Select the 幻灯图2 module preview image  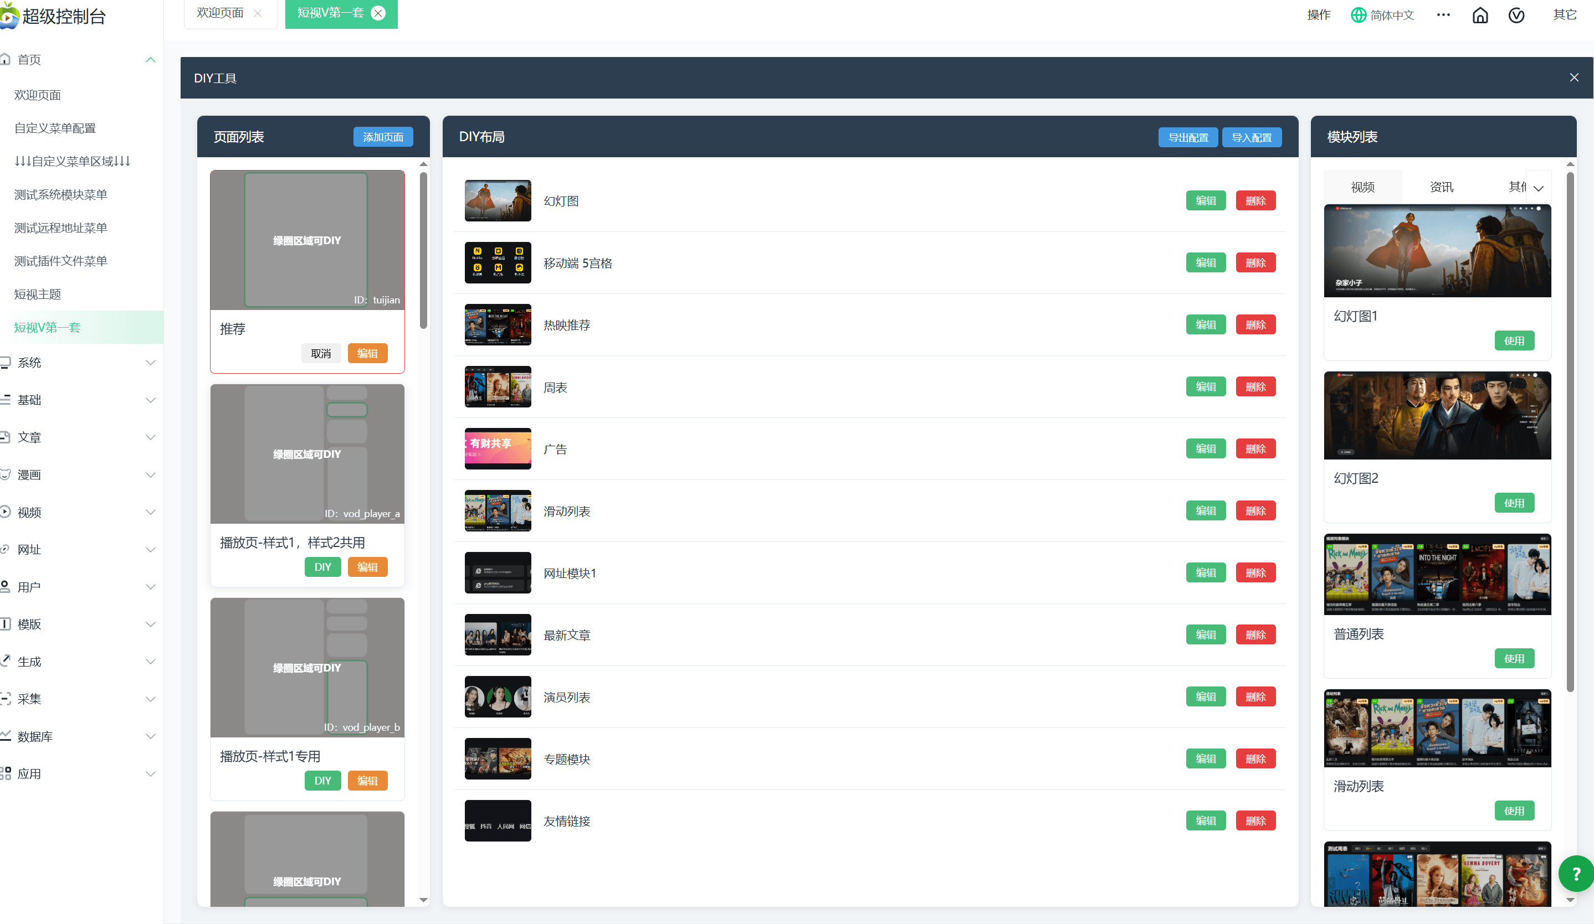(1437, 415)
